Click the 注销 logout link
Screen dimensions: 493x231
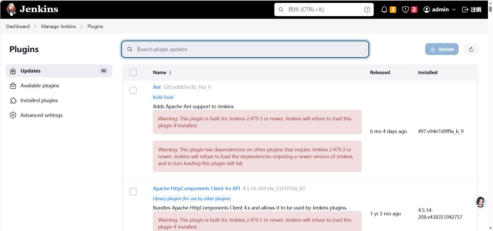tap(476, 10)
